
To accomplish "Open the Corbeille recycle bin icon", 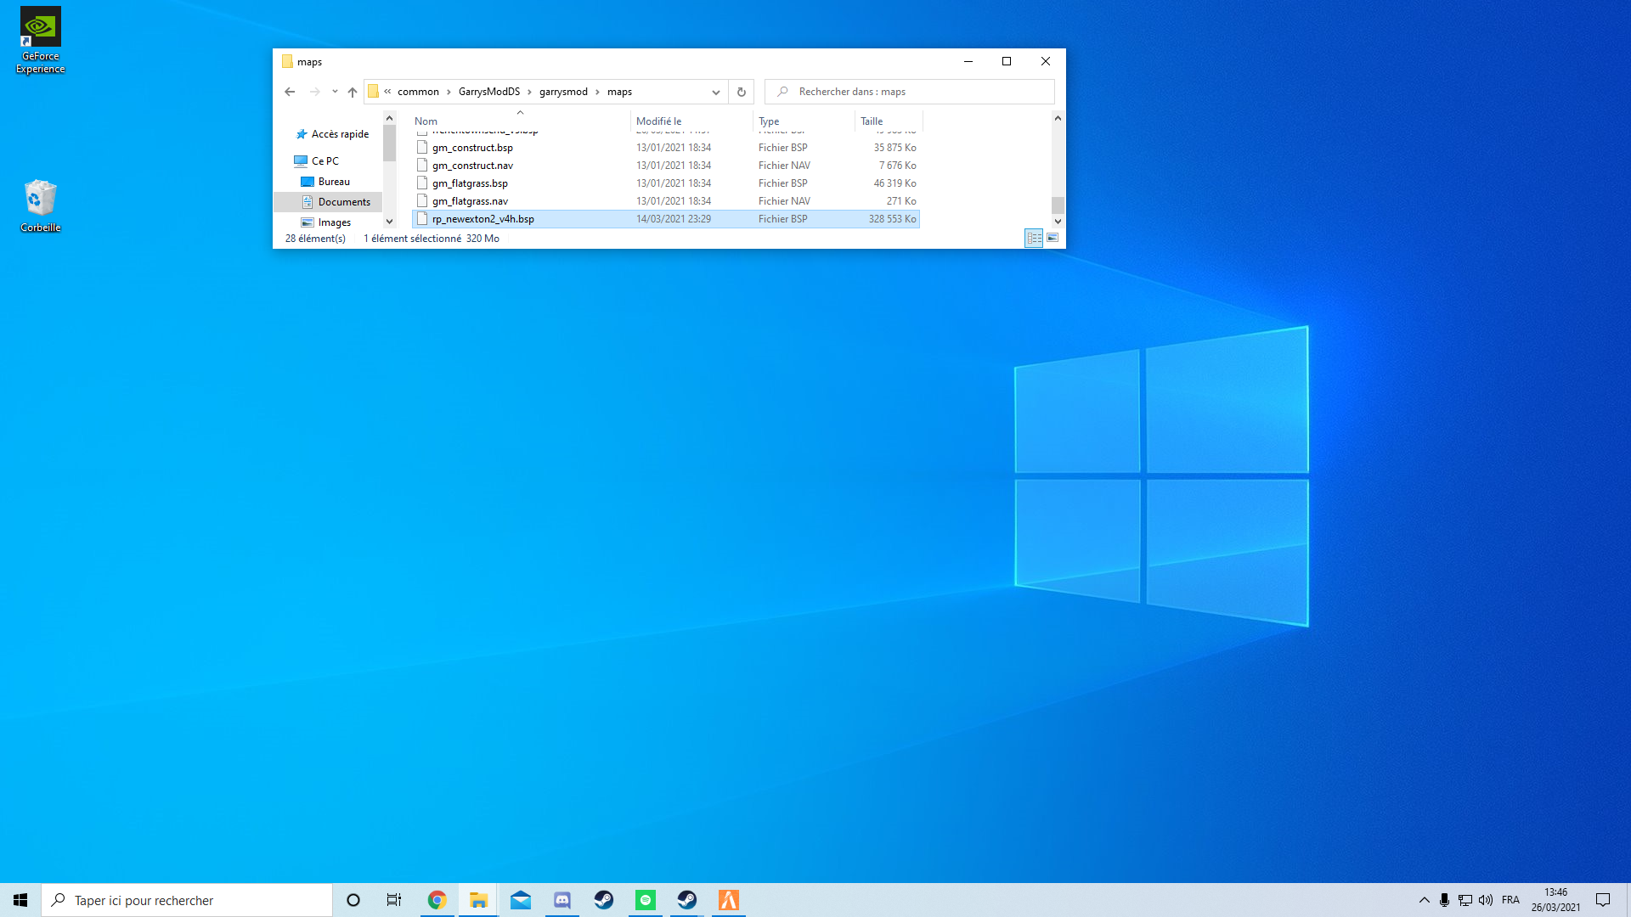I will (40, 206).
